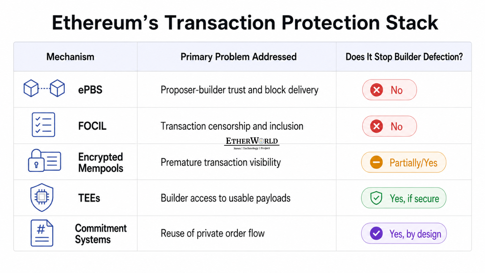Click the FOCIL checklist icon

tap(43, 125)
